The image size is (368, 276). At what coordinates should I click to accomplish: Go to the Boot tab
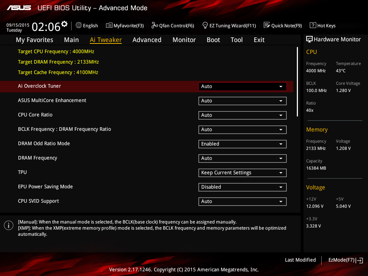pyautogui.click(x=213, y=40)
